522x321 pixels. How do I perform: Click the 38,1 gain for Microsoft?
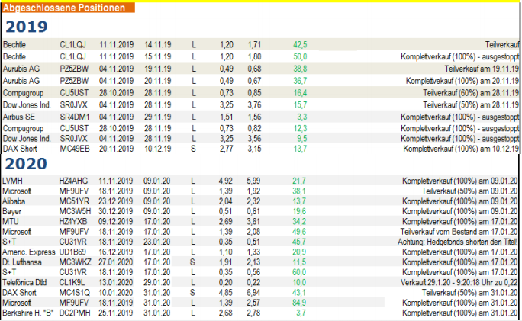coord(299,191)
